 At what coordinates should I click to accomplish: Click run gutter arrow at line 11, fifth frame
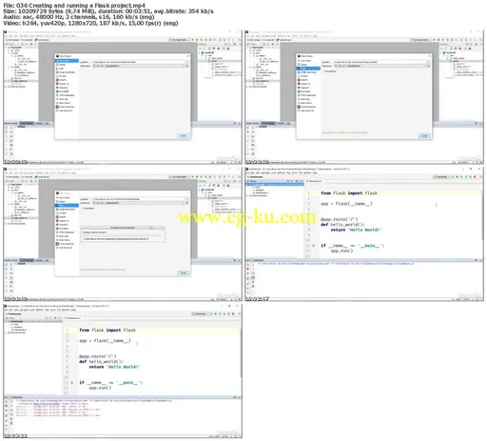click(x=72, y=383)
